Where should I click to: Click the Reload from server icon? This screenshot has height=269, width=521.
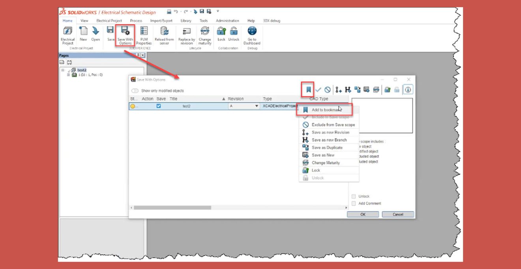[x=164, y=35]
